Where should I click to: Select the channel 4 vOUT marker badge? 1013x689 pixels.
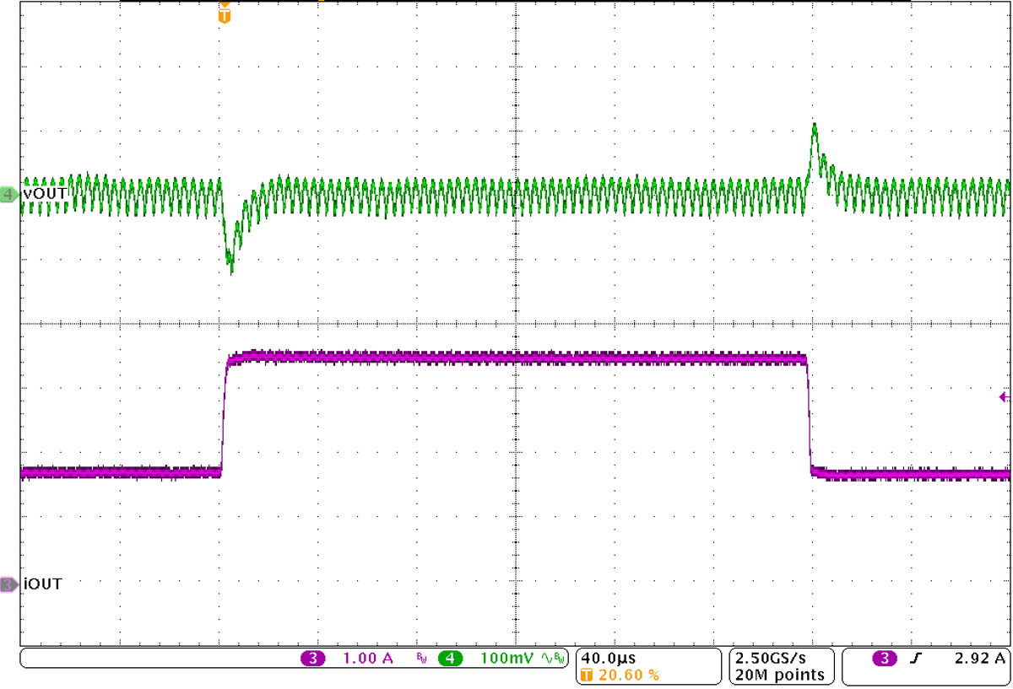(7, 193)
